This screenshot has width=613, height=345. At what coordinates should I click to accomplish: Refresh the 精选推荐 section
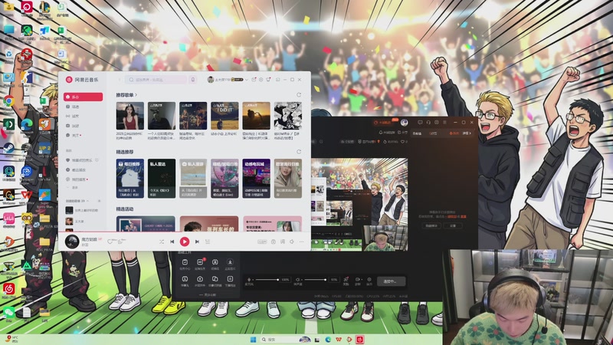tap(299, 151)
